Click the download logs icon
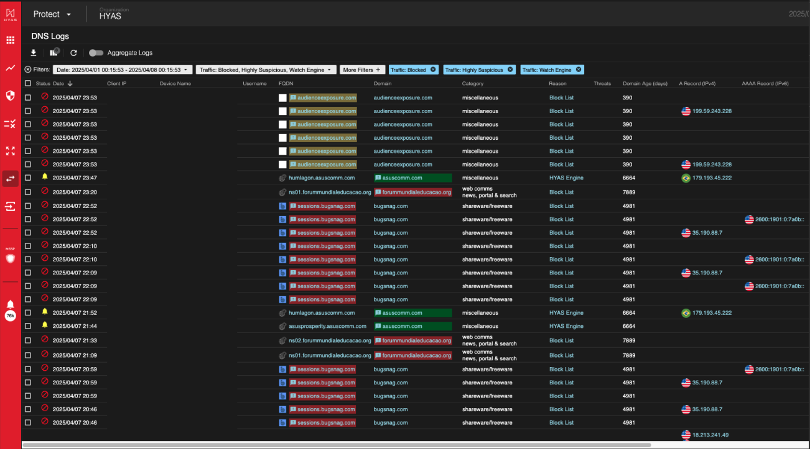Screen dimensions: 810x449 (34, 53)
